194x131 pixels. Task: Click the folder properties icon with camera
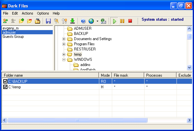click(38, 21)
